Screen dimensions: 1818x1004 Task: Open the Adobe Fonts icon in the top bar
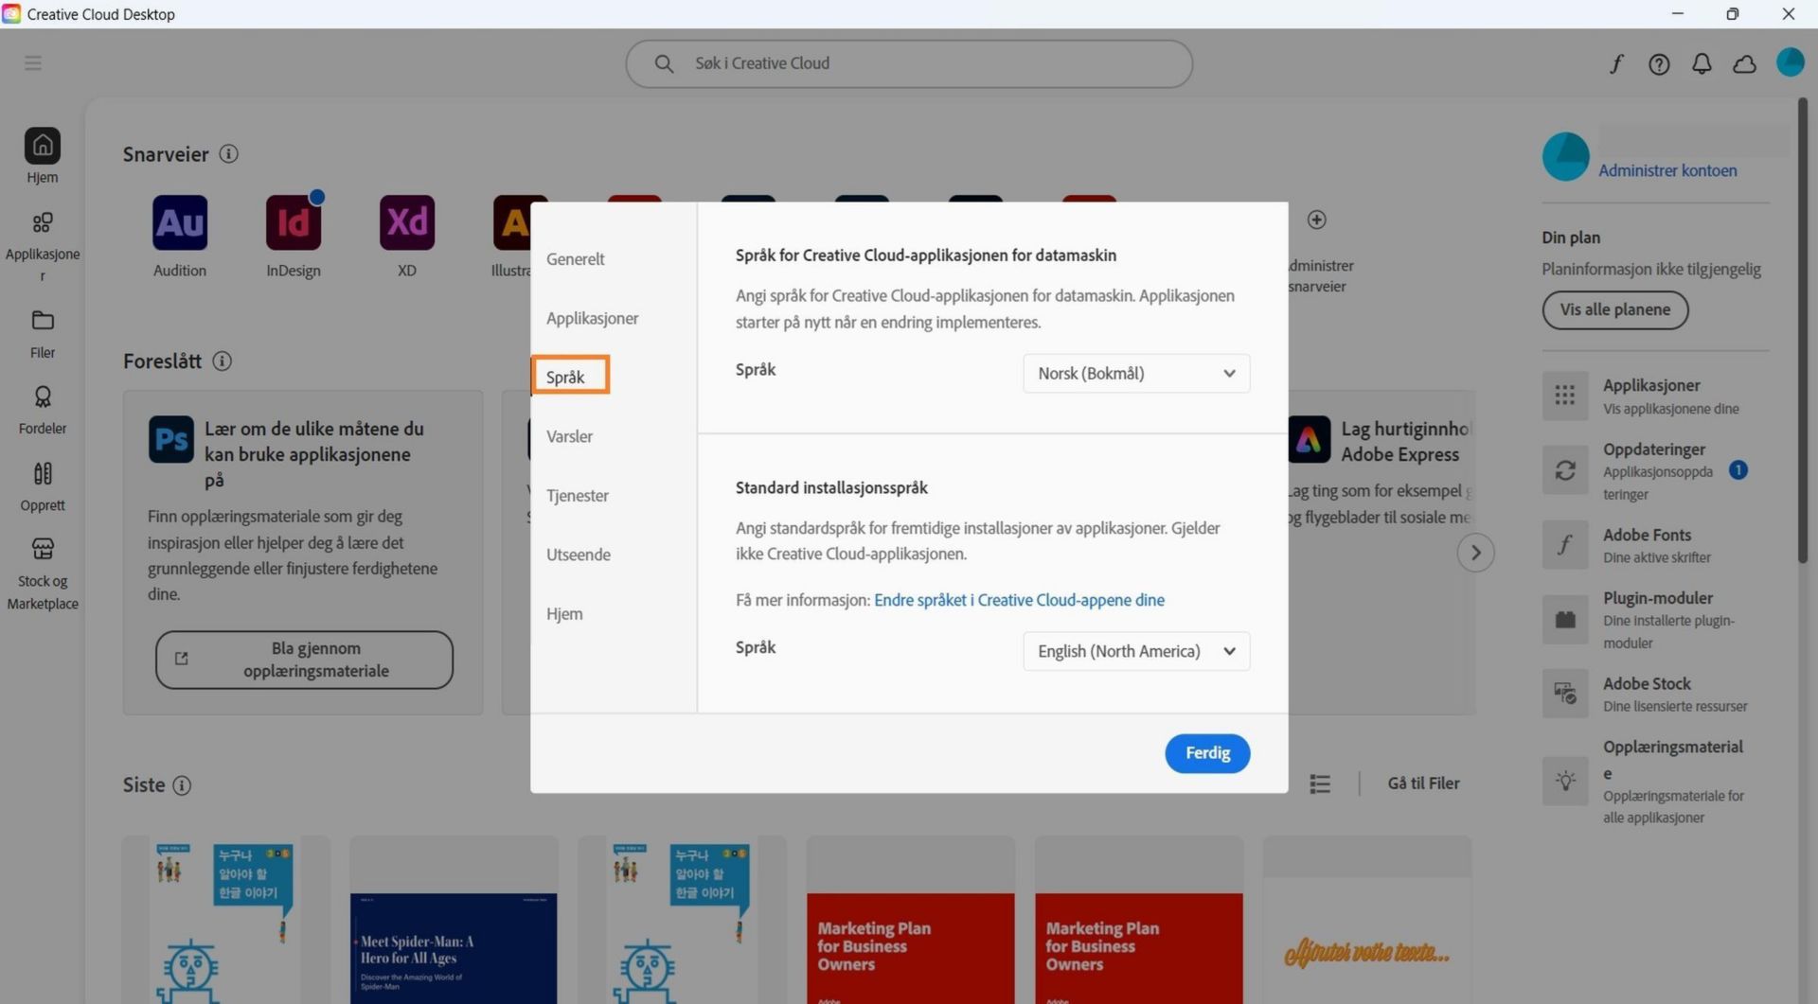click(1616, 63)
